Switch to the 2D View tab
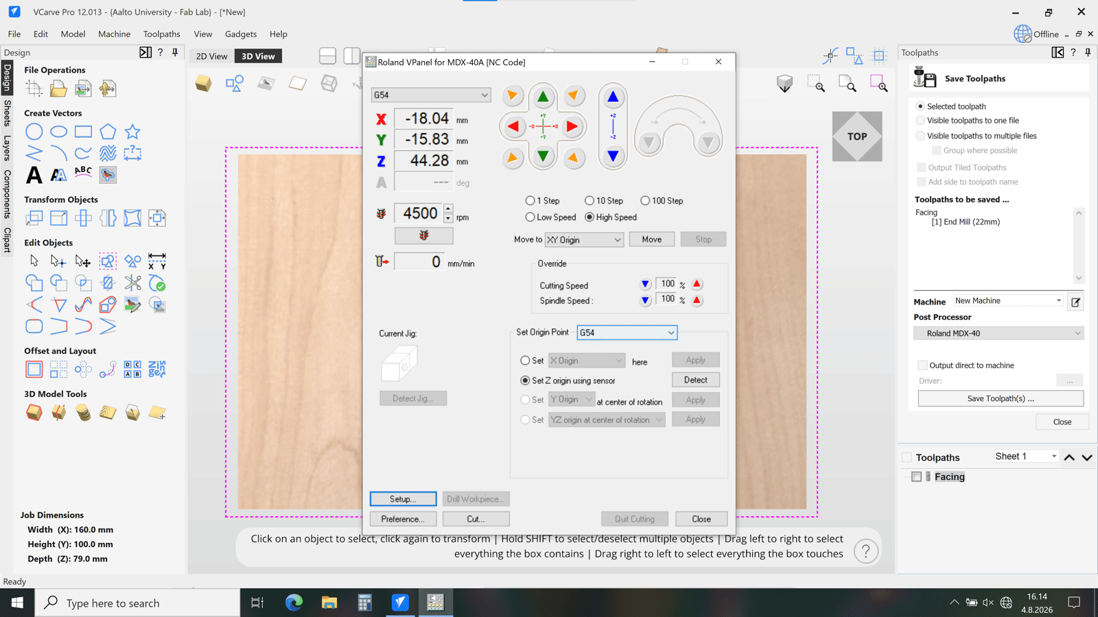The image size is (1098, 617). pos(211,56)
